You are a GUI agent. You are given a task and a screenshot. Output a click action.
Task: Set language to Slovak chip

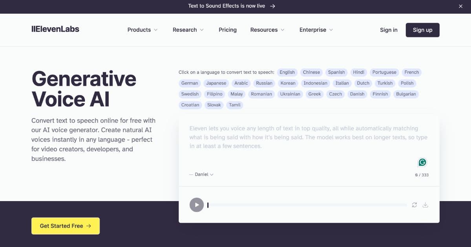coord(214,105)
